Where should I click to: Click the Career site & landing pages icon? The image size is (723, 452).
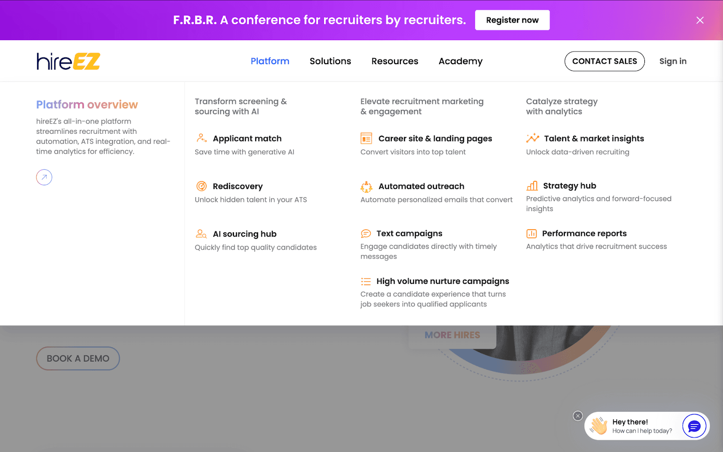(366, 138)
